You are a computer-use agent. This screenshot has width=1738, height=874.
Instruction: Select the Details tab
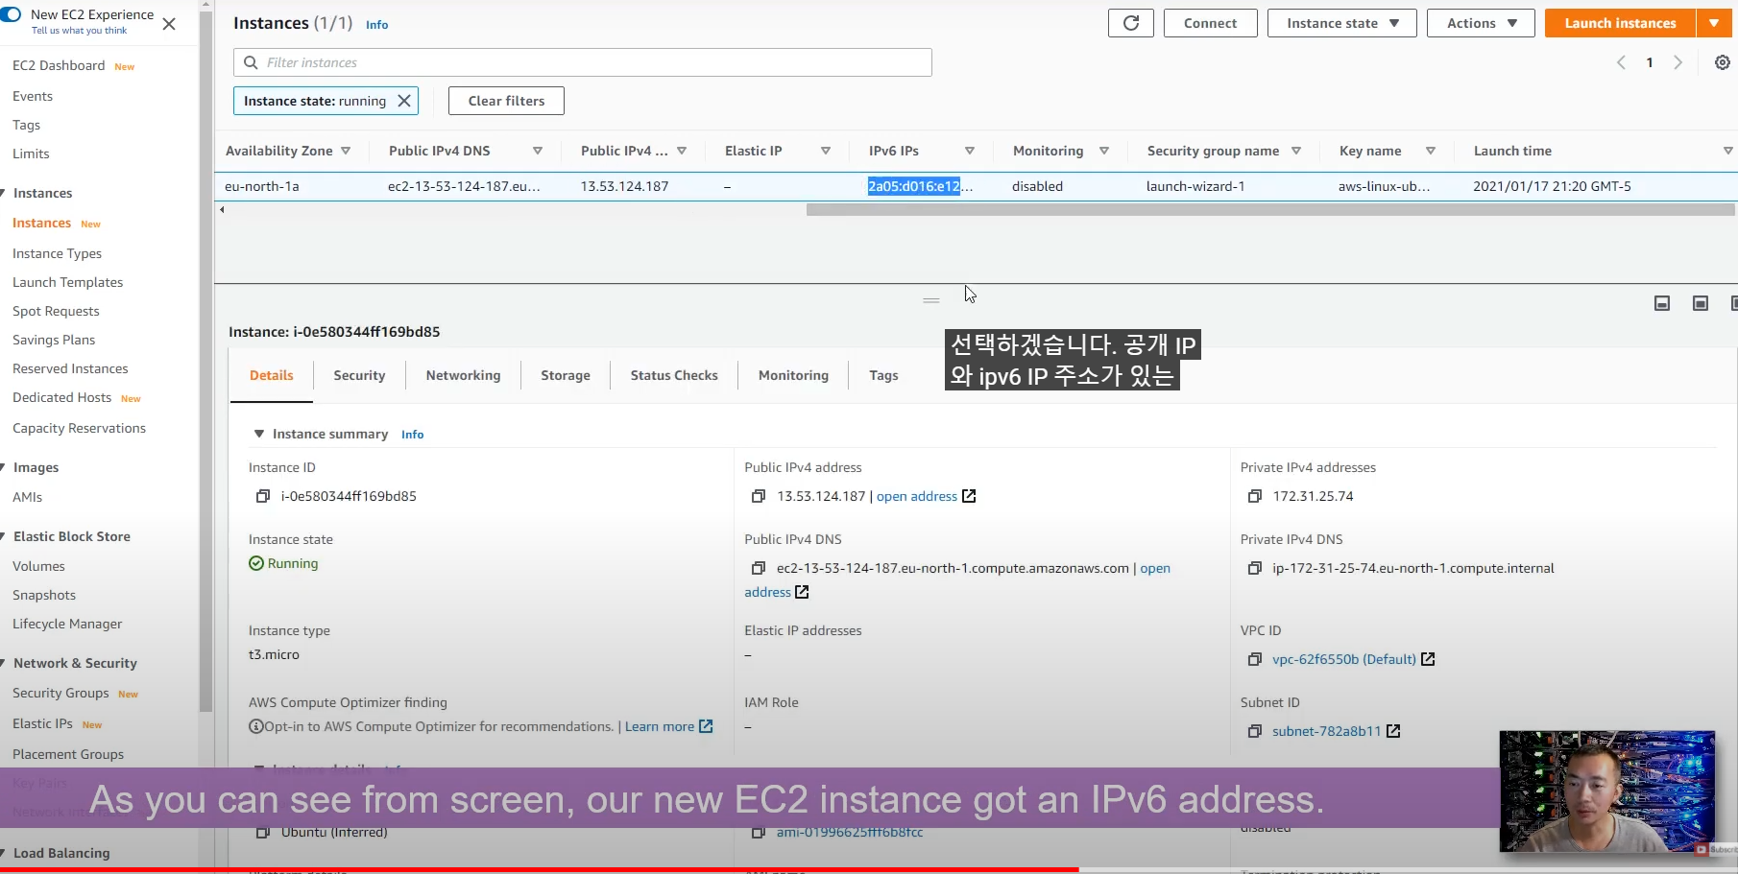tap(272, 375)
